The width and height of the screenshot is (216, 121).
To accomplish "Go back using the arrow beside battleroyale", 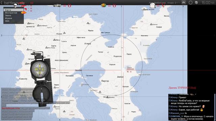I will [1, 3].
